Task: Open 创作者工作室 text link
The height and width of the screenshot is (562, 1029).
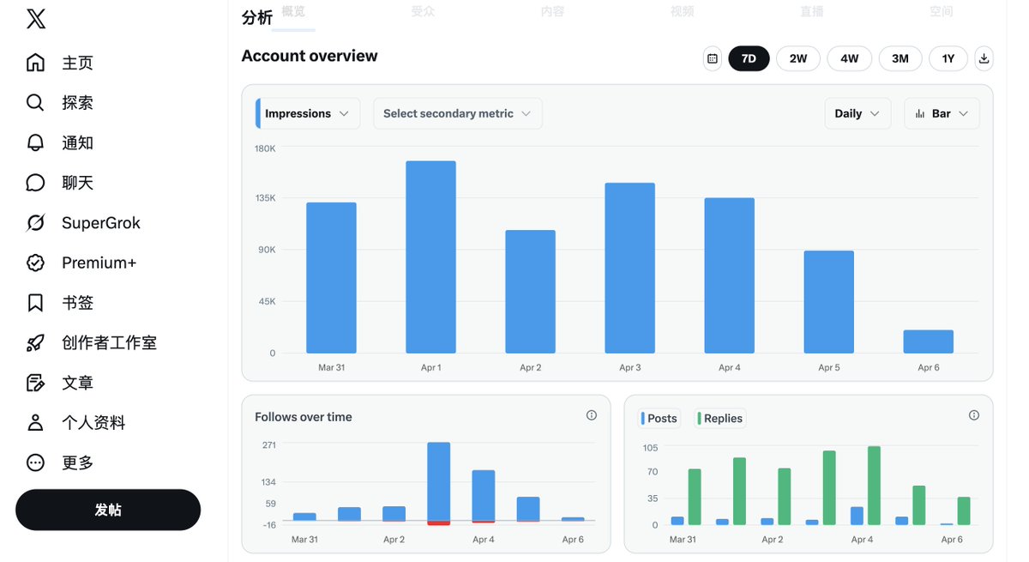Action: pos(109,343)
